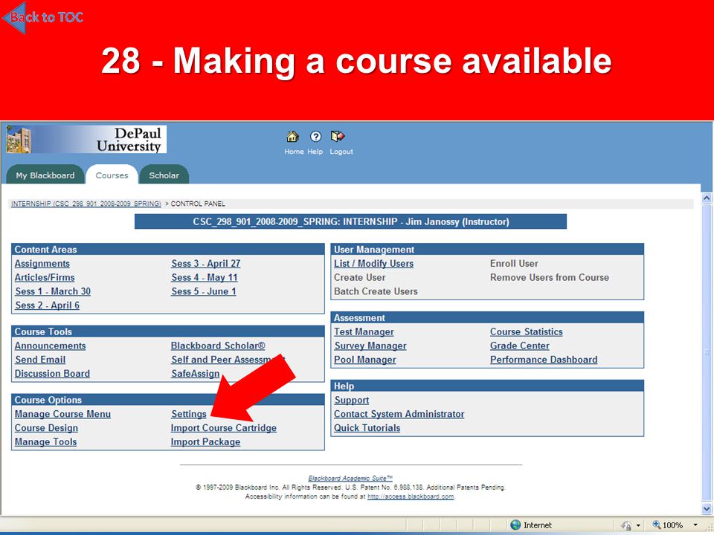
Task: Open the 100% zoom level dropdown
Action: (695, 525)
